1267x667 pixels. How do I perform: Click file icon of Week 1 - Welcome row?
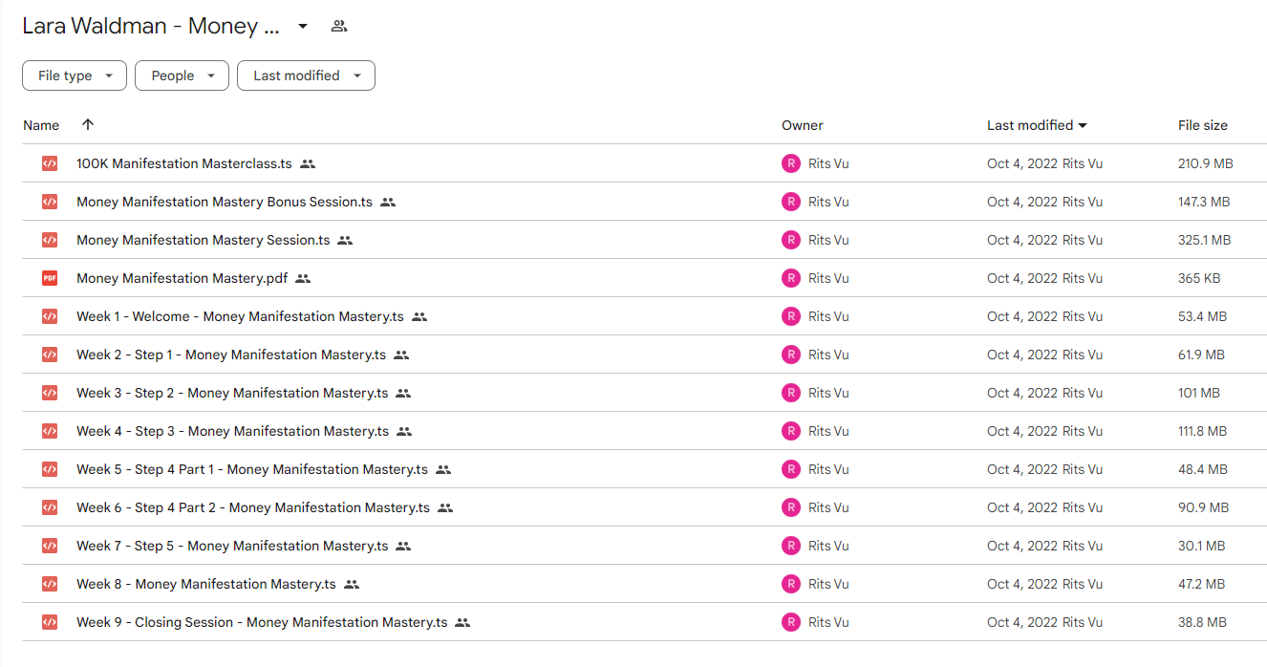pyautogui.click(x=50, y=316)
